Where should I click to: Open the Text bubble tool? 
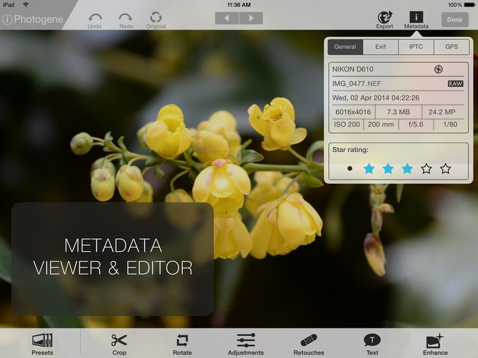coord(372,344)
